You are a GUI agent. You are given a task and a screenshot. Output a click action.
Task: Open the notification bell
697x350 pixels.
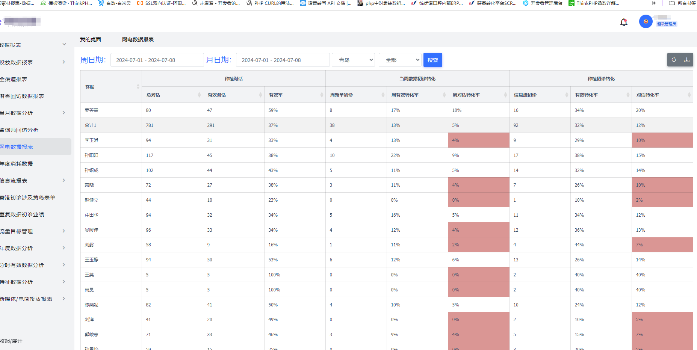point(624,22)
